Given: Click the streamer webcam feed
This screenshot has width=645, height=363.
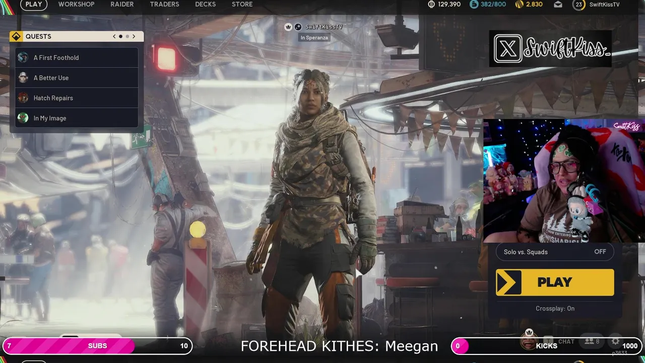Looking at the screenshot, I should [564, 181].
